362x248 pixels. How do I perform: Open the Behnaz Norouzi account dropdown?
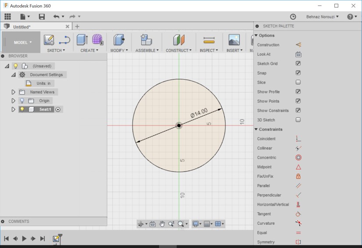(x=323, y=17)
